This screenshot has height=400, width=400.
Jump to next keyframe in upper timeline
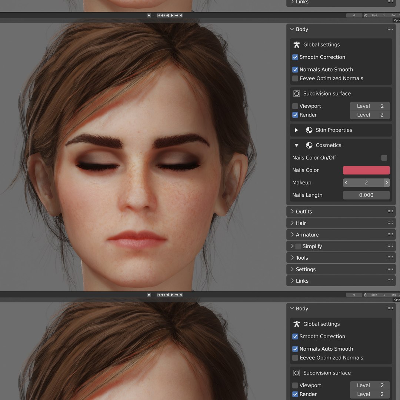click(x=176, y=16)
